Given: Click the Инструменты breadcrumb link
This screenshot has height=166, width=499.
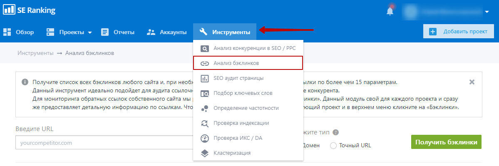Looking at the screenshot, I should pyautogui.click(x=36, y=53).
